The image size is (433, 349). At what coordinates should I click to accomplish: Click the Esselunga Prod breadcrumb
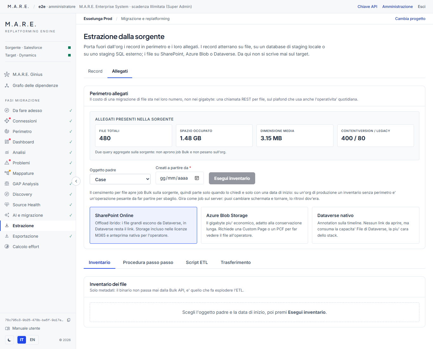point(98,19)
